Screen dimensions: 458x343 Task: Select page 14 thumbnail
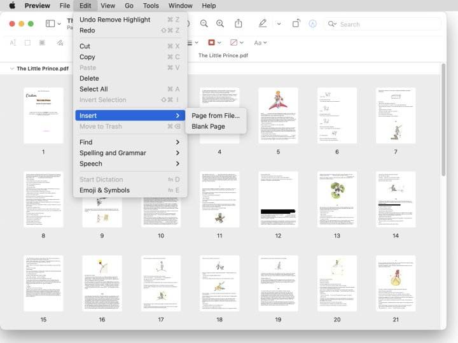396,199
